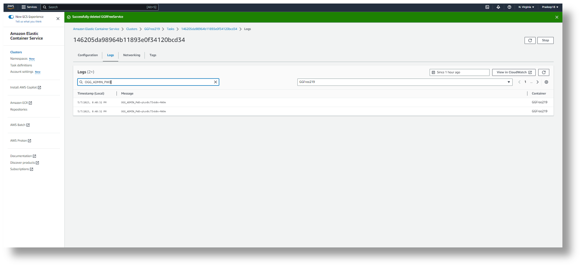
Task: Go to the Tasks breadcrumb
Action: pos(170,29)
